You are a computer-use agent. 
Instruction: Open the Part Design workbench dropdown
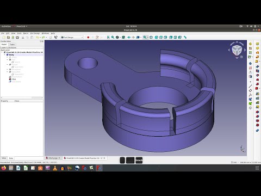coord(72,37)
